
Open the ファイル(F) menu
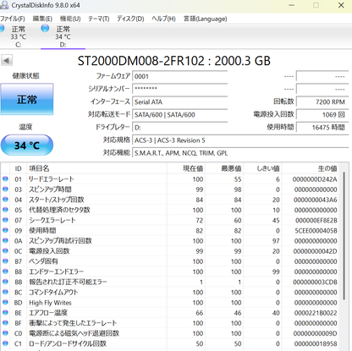coord(13,19)
